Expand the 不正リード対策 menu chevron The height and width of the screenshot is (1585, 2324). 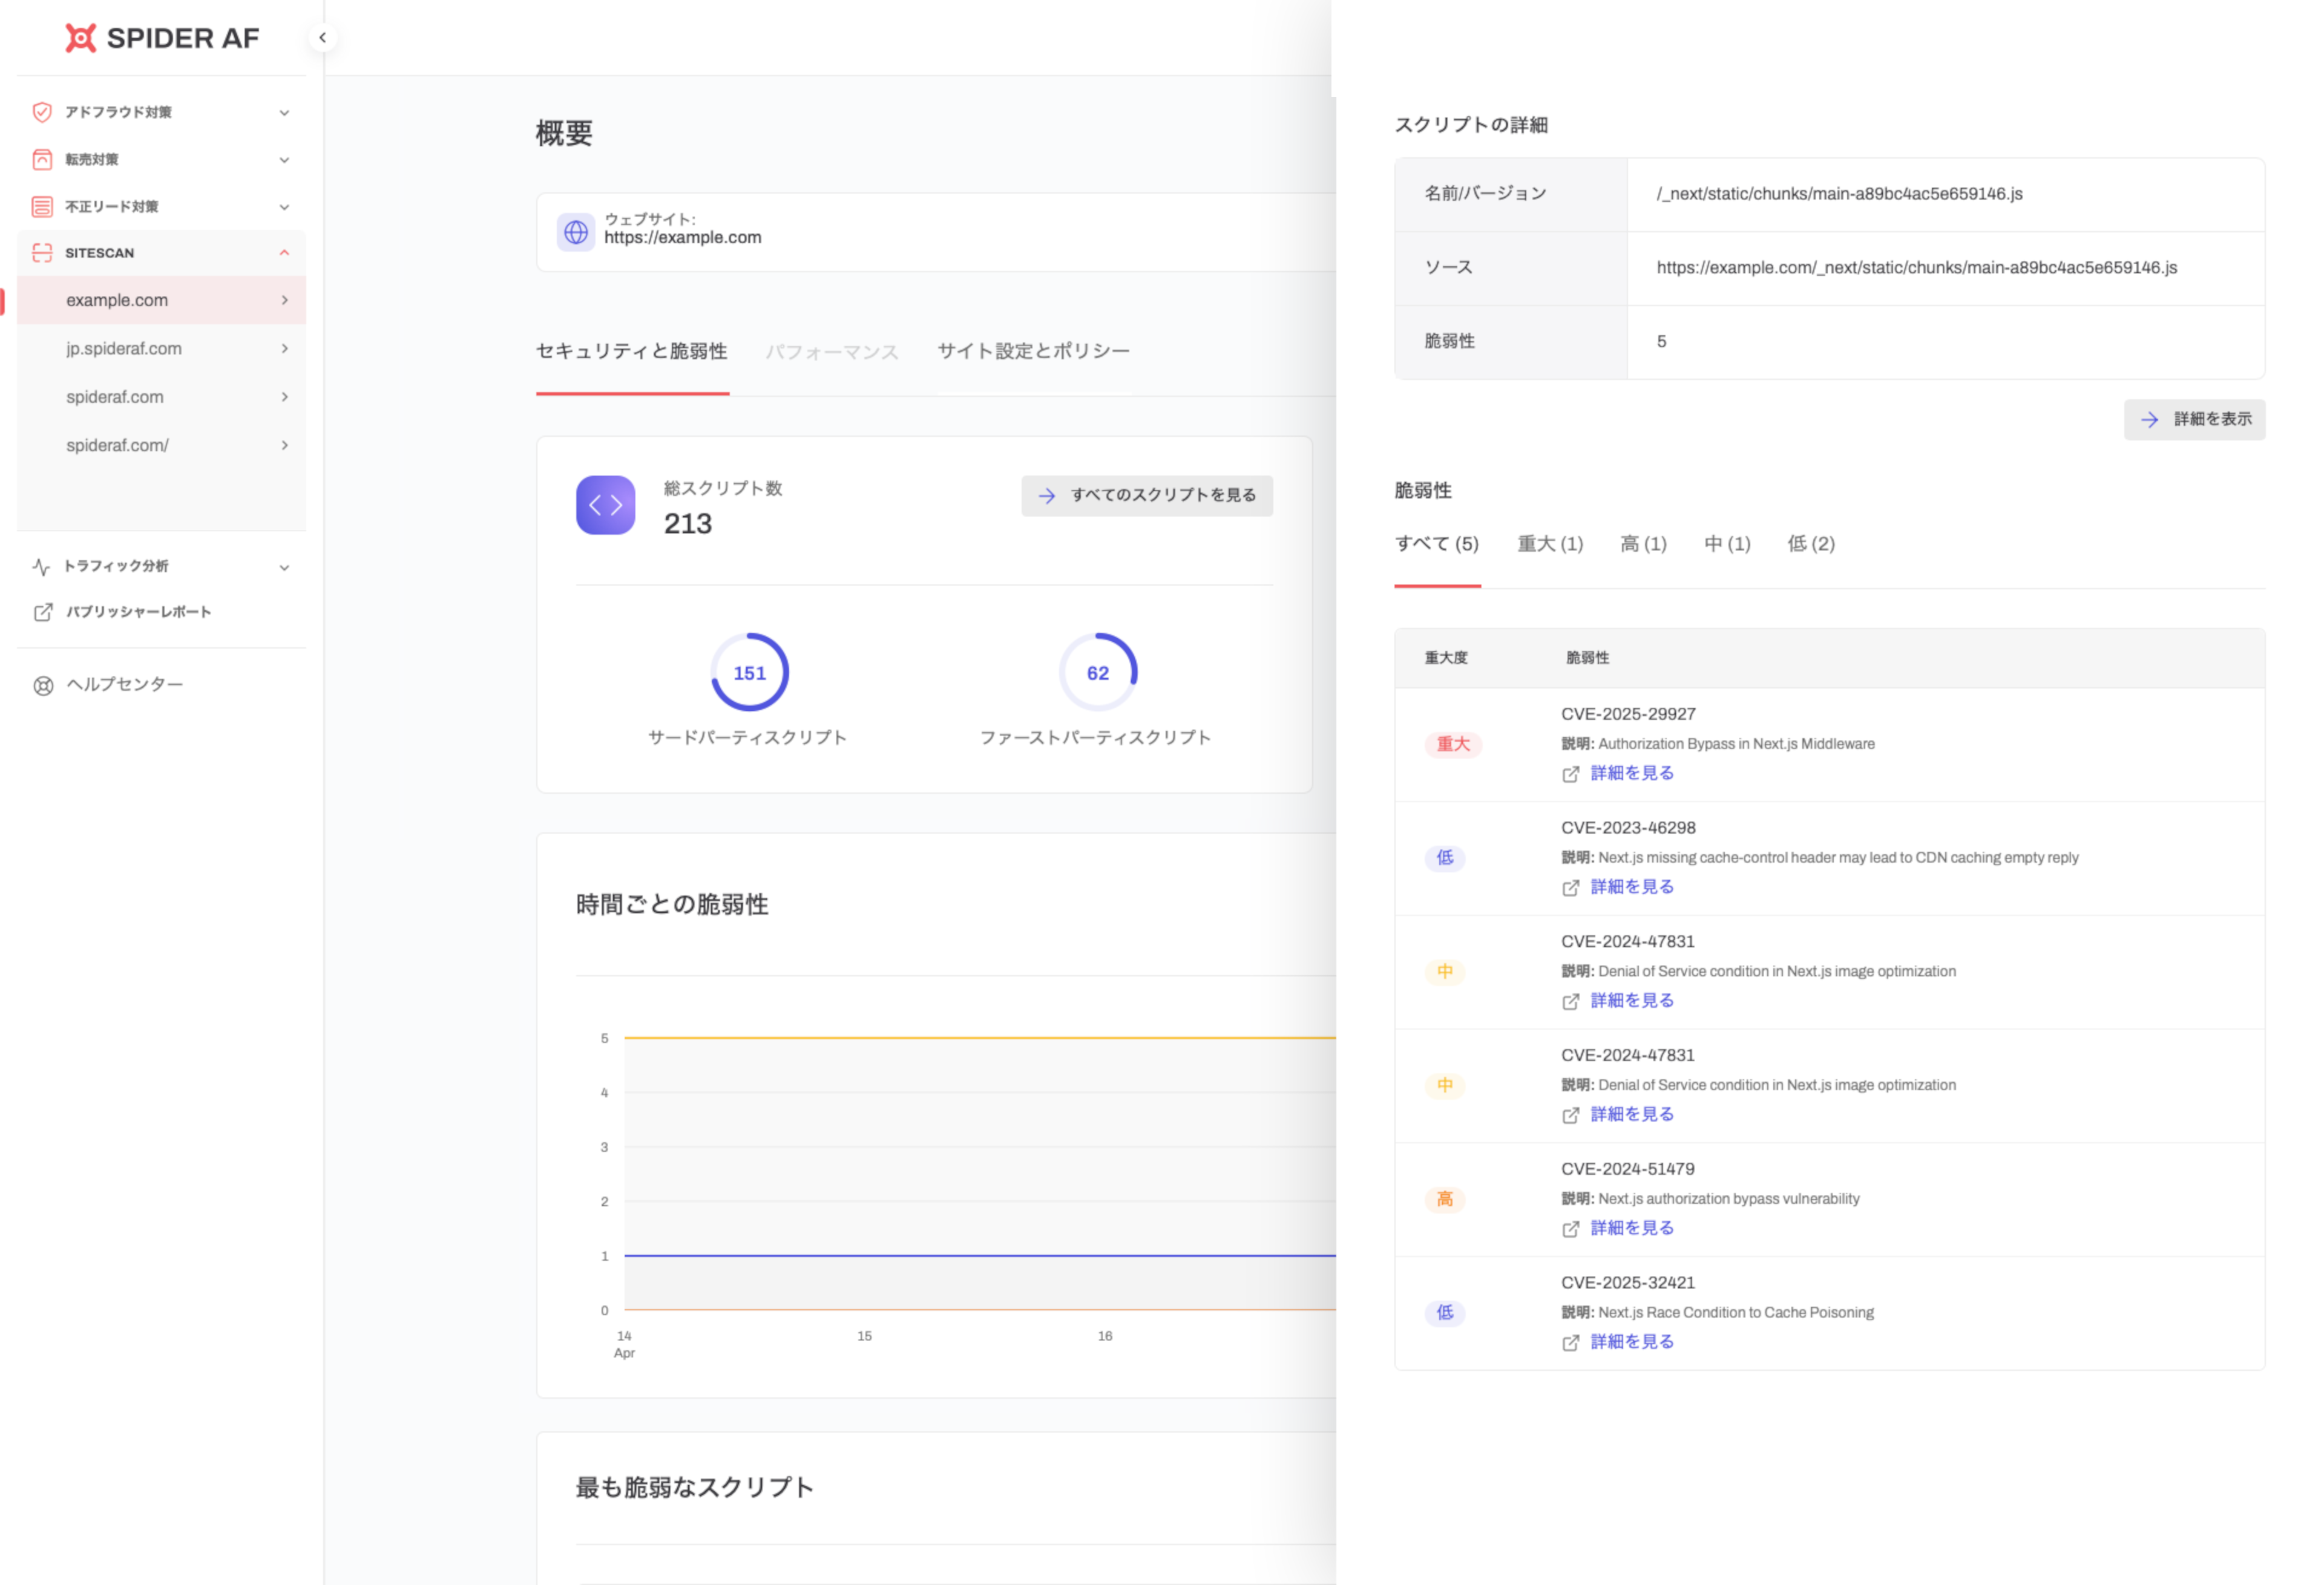tap(284, 207)
